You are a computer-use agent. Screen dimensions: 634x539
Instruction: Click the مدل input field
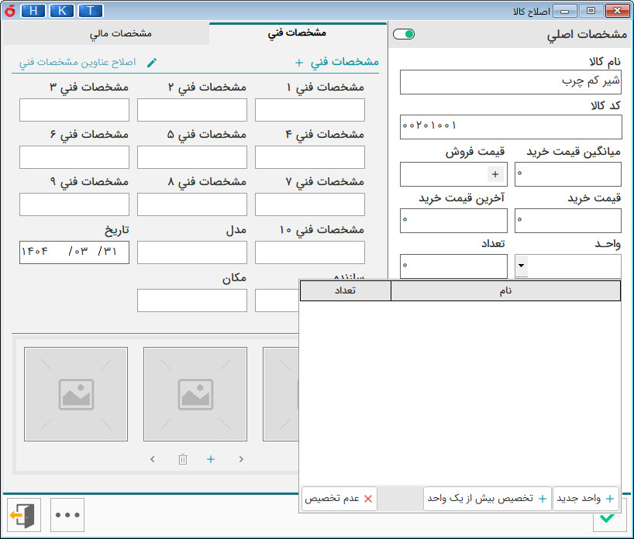pyautogui.click(x=192, y=252)
